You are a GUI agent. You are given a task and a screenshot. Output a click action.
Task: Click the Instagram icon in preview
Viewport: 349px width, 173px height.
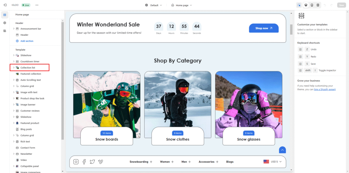coord(76,162)
